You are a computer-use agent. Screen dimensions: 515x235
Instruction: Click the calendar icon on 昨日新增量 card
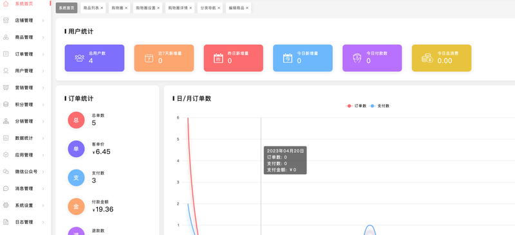point(218,58)
